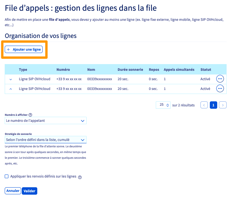Screen dimensions: 234x198
Task: Show help for the renvois option
Action: [x=80, y=177]
